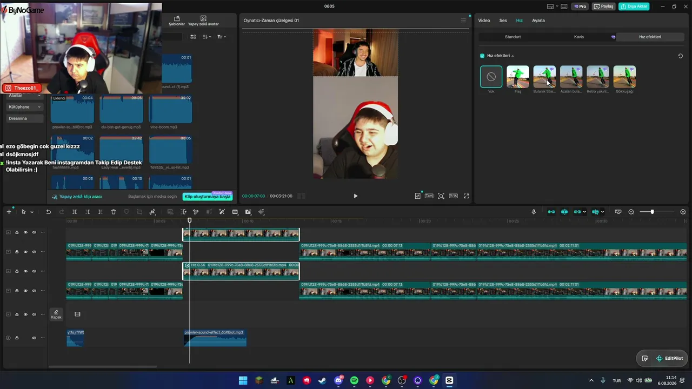
Task: Click the microphone voiceover record icon
Action: [534, 212]
